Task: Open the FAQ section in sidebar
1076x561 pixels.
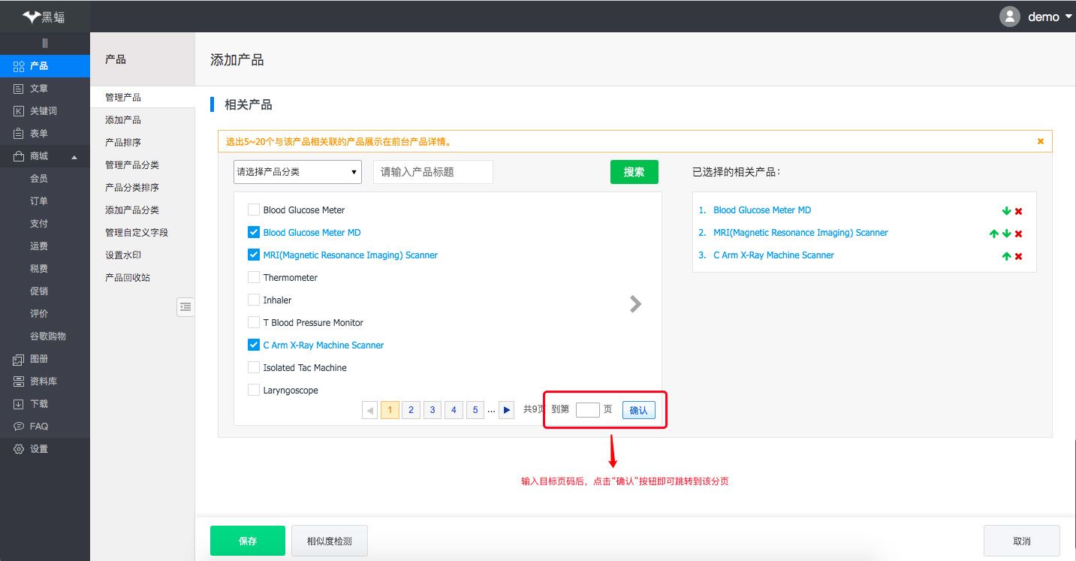Action: click(x=39, y=426)
